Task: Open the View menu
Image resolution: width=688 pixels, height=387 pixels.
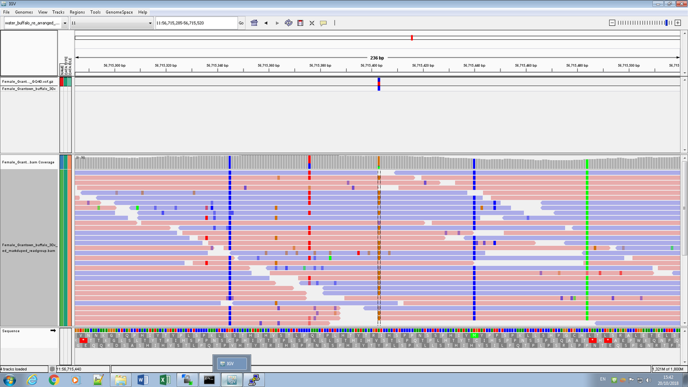Action: pyautogui.click(x=42, y=12)
